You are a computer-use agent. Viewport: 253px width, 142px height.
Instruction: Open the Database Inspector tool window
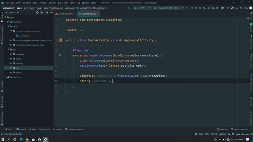(x=74, y=129)
